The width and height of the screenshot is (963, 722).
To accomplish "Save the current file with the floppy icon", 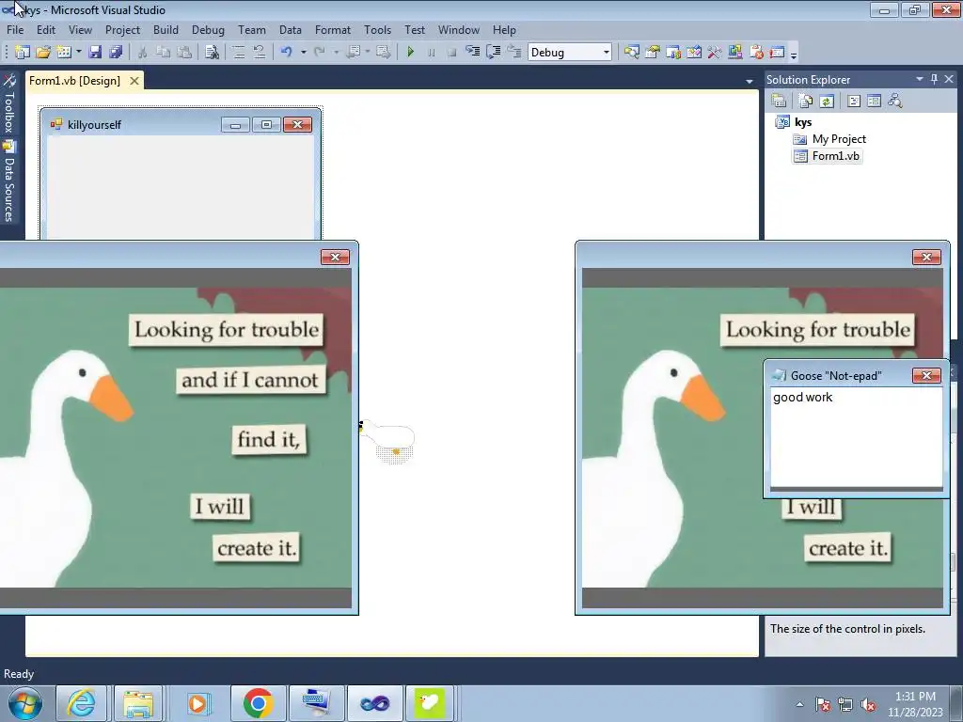I will [95, 53].
